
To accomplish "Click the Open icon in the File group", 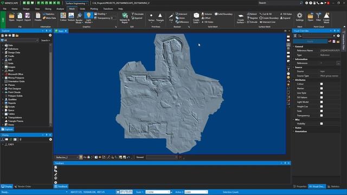I will [11, 17].
